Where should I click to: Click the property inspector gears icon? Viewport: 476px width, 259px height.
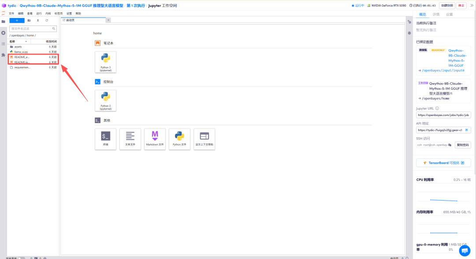coord(409,22)
